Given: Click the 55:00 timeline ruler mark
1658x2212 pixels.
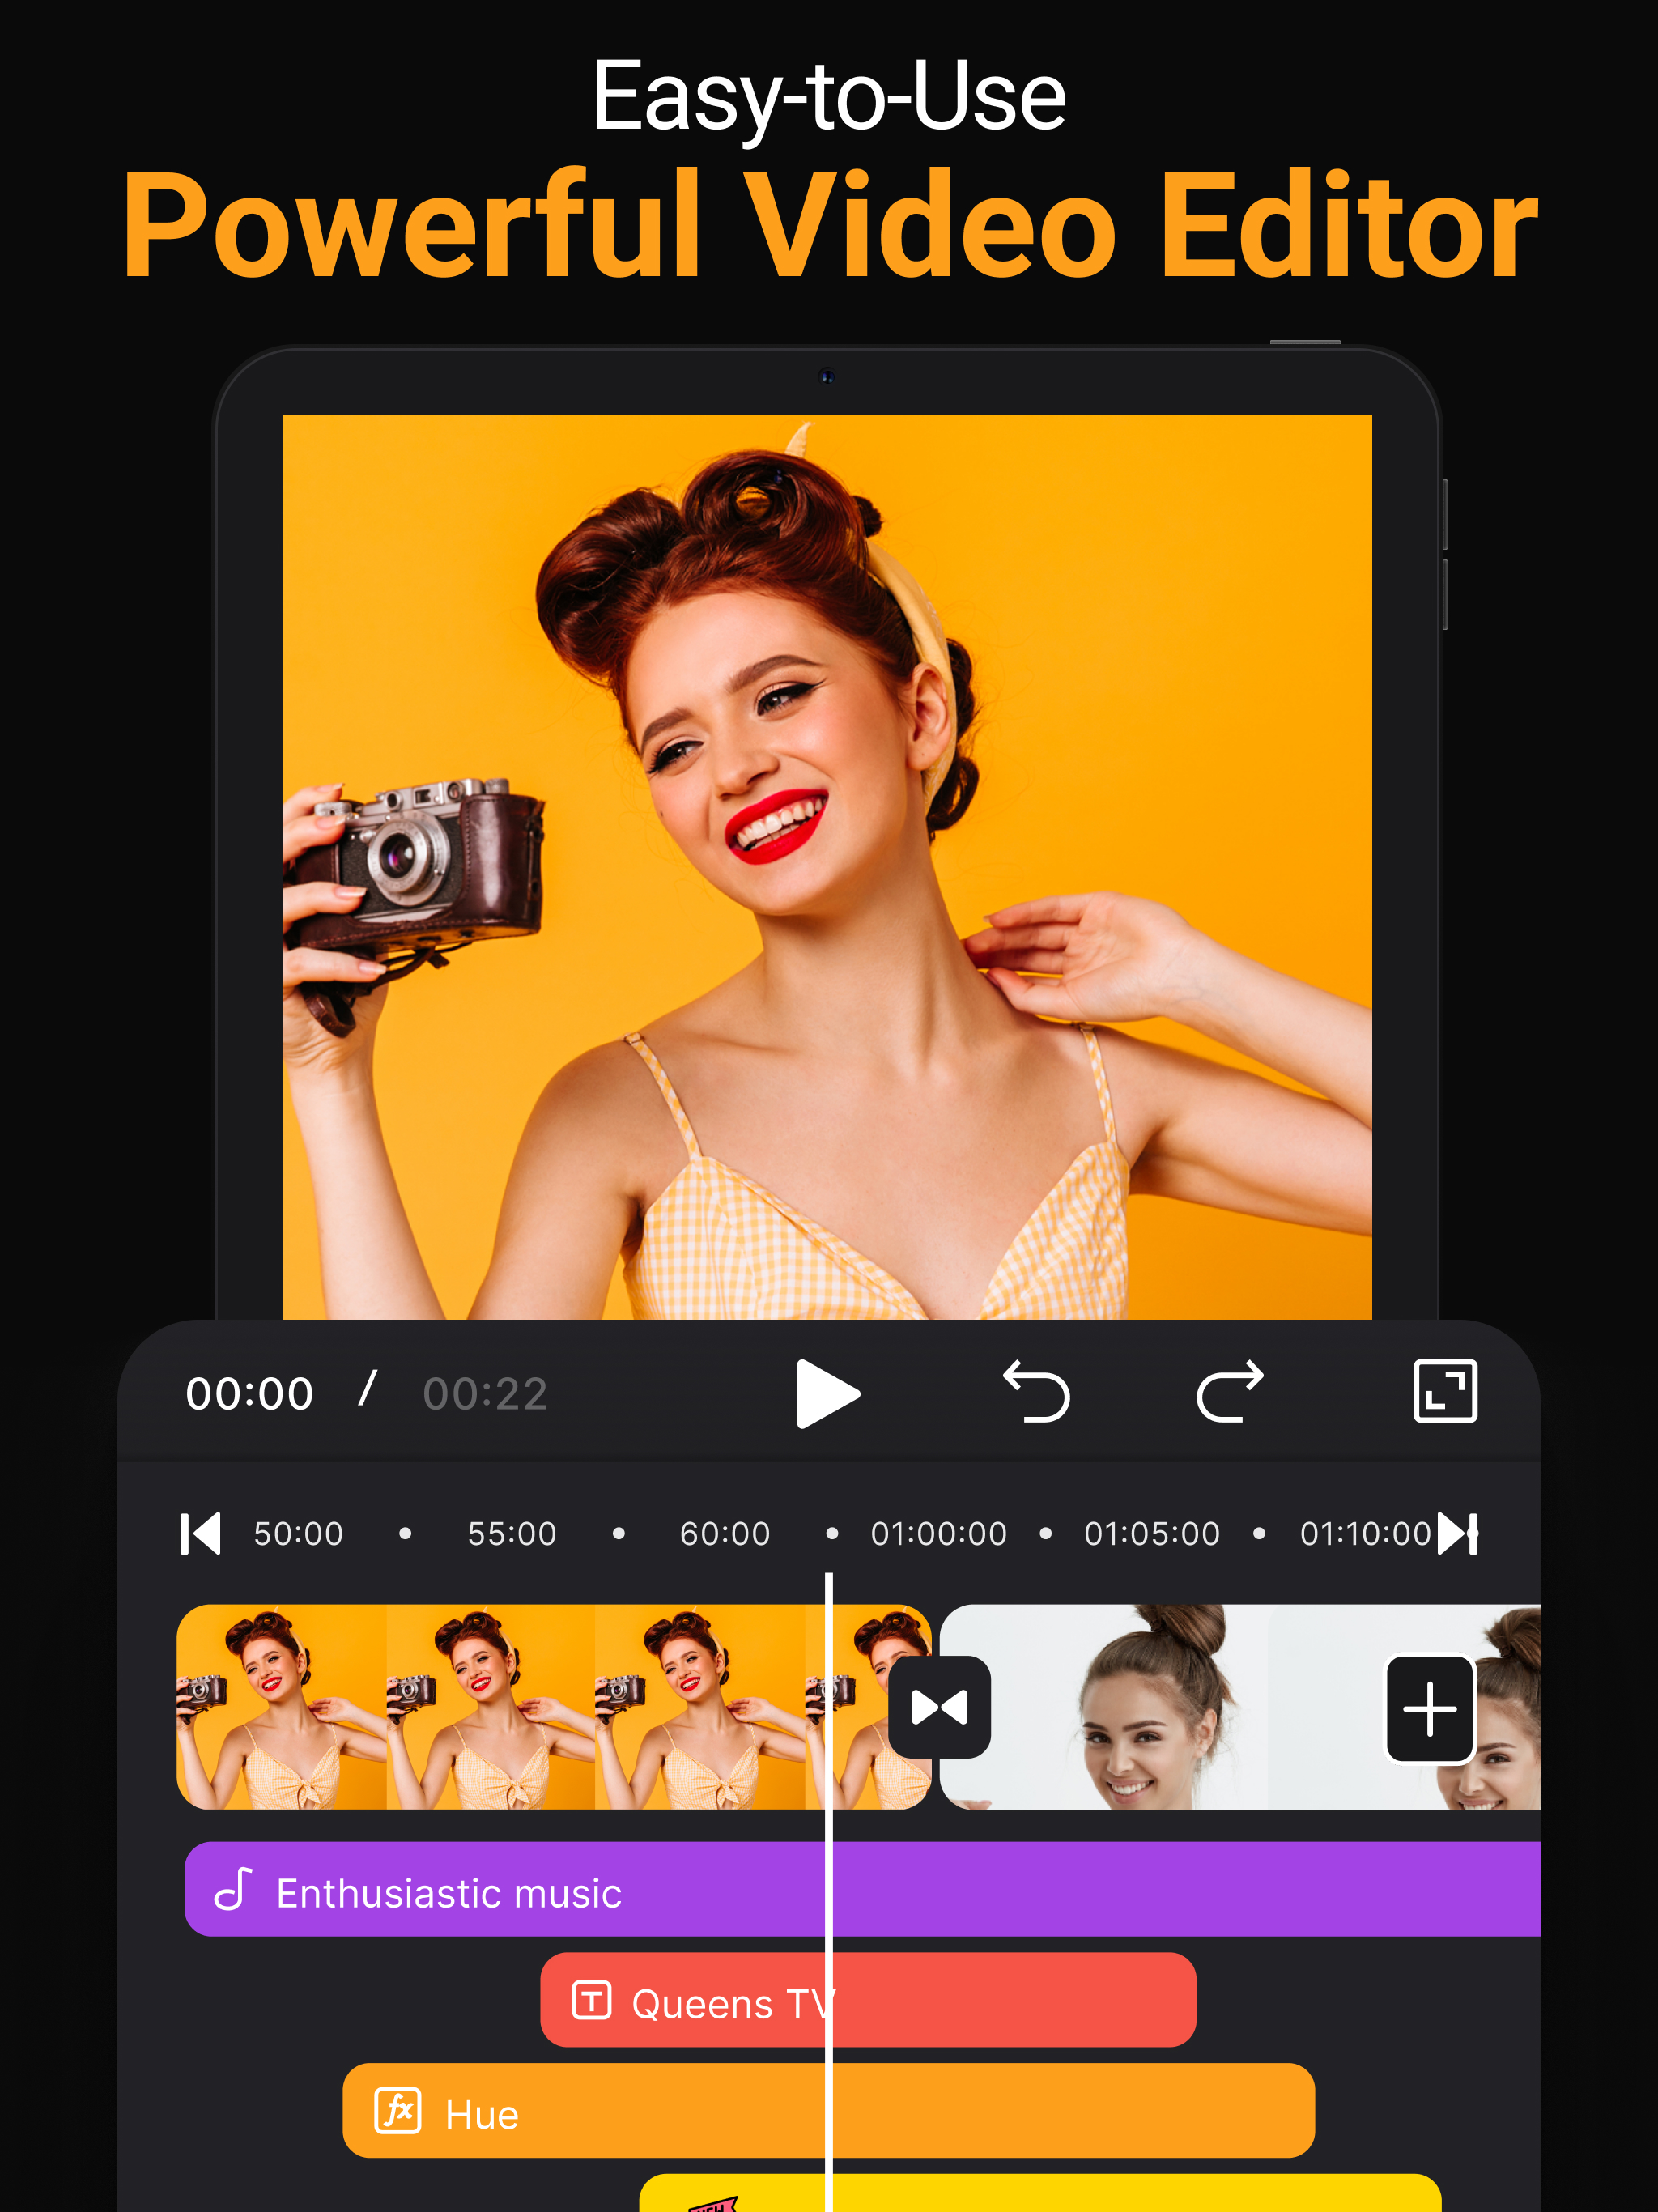Looking at the screenshot, I should click(512, 1533).
